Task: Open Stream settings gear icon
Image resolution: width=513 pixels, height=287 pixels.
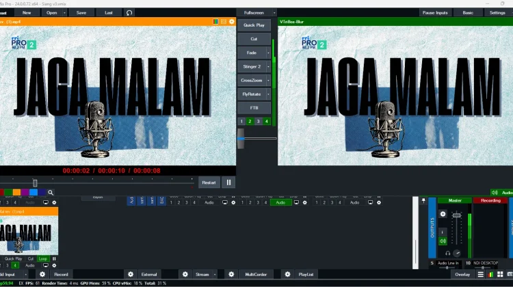Action: point(185,274)
